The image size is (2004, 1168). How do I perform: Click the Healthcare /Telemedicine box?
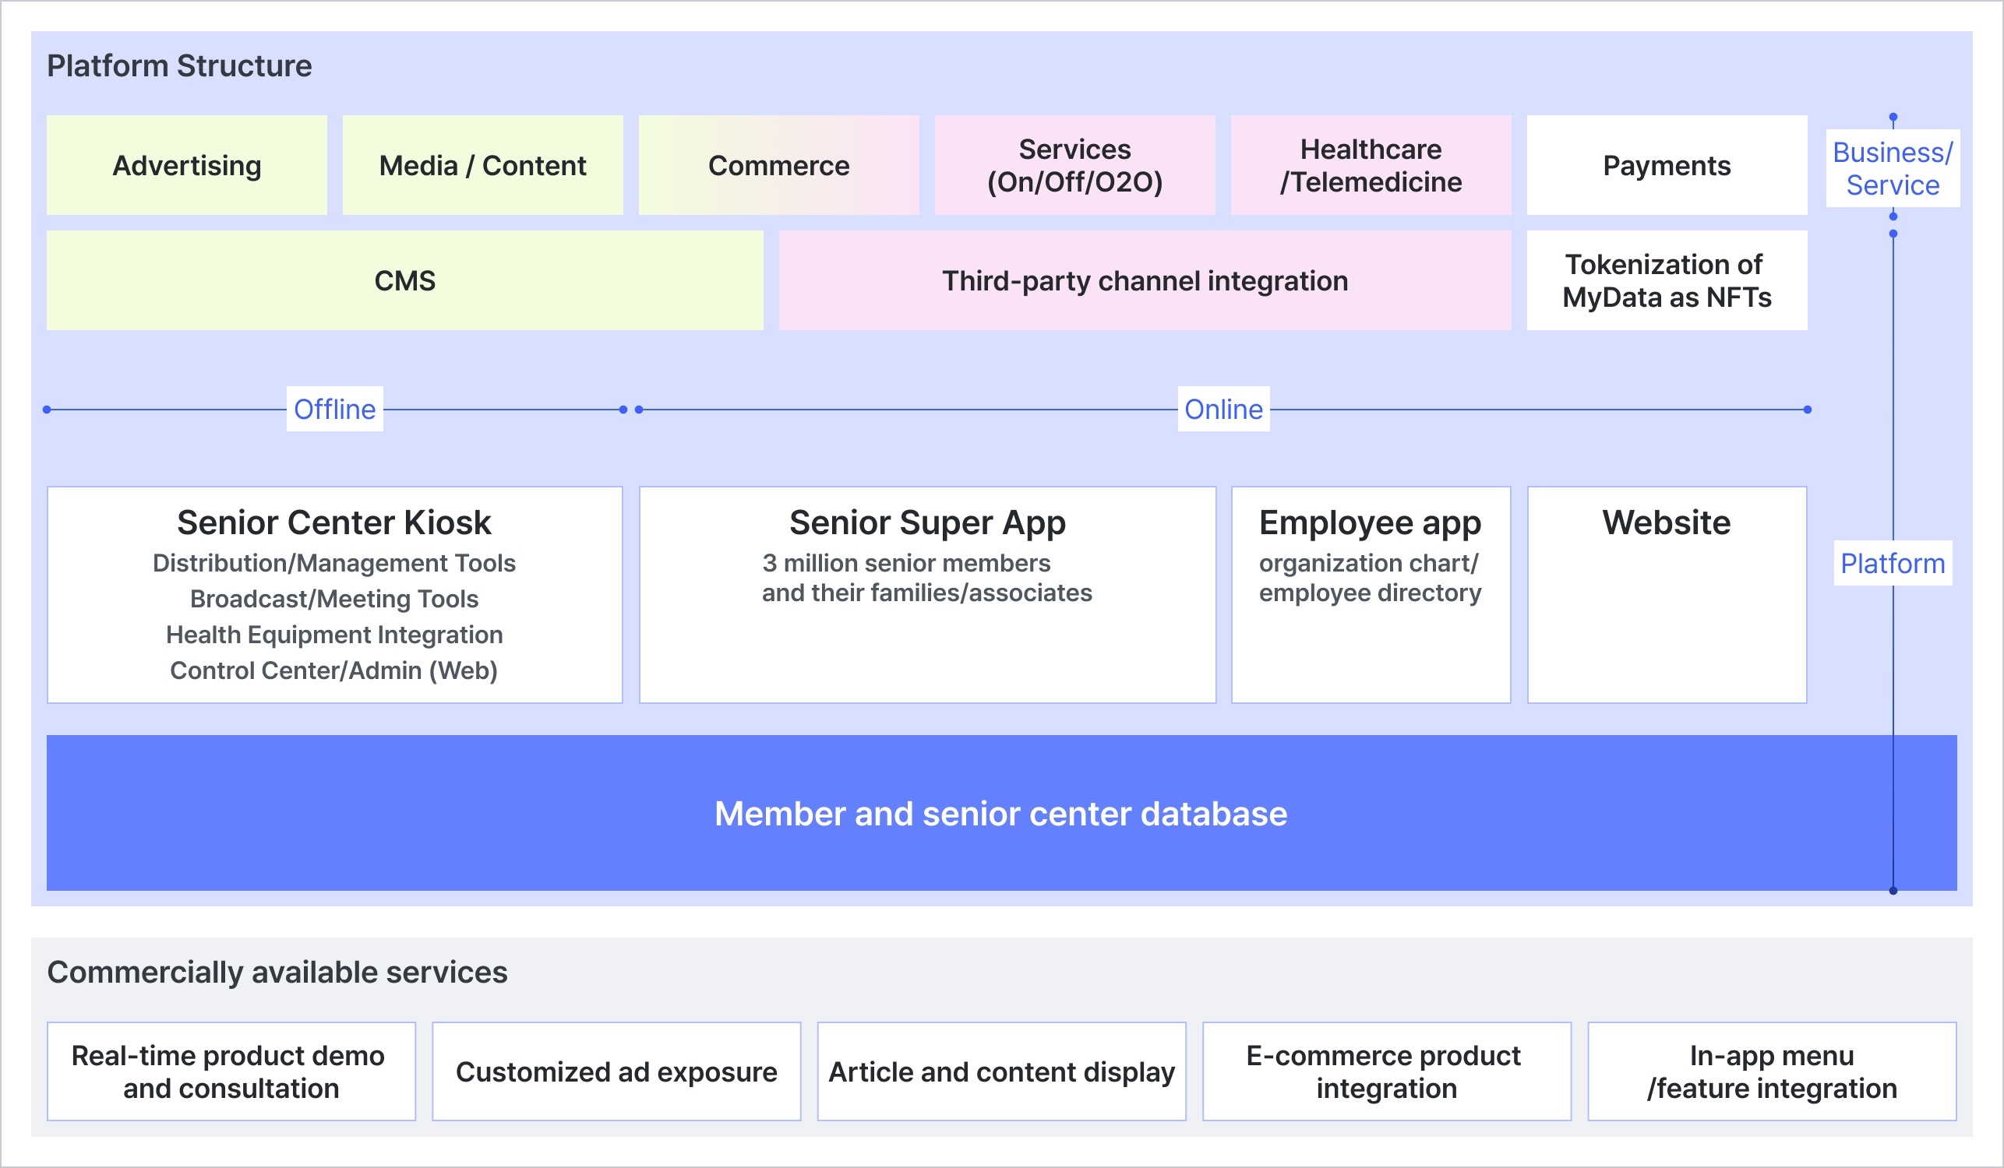pyautogui.click(x=1371, y=165)
